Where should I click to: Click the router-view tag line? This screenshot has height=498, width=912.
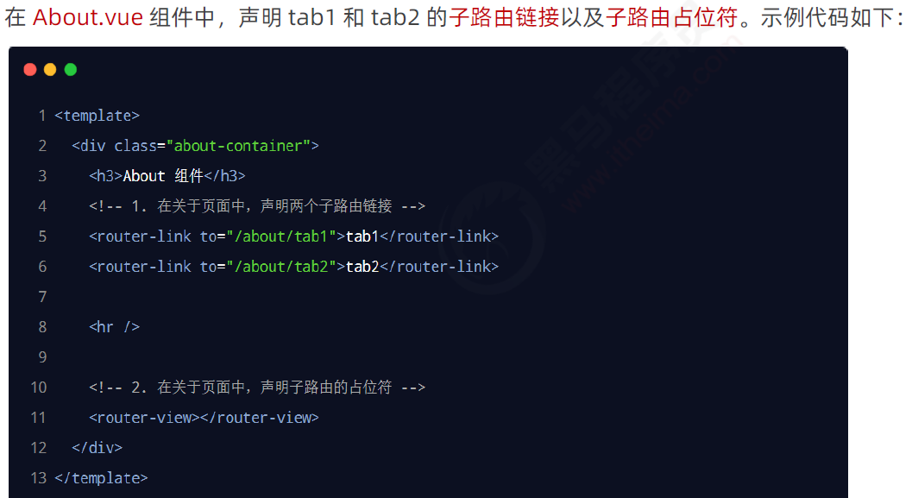(x=204, y=418)
